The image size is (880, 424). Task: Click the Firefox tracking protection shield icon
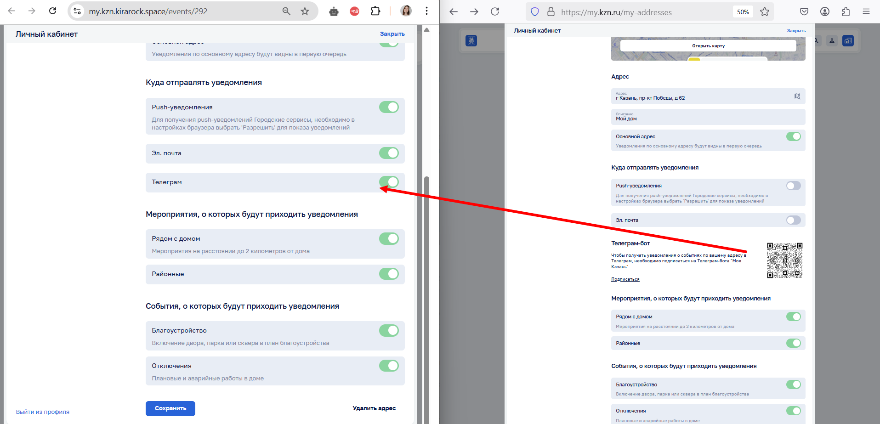[x=535, y=12]
